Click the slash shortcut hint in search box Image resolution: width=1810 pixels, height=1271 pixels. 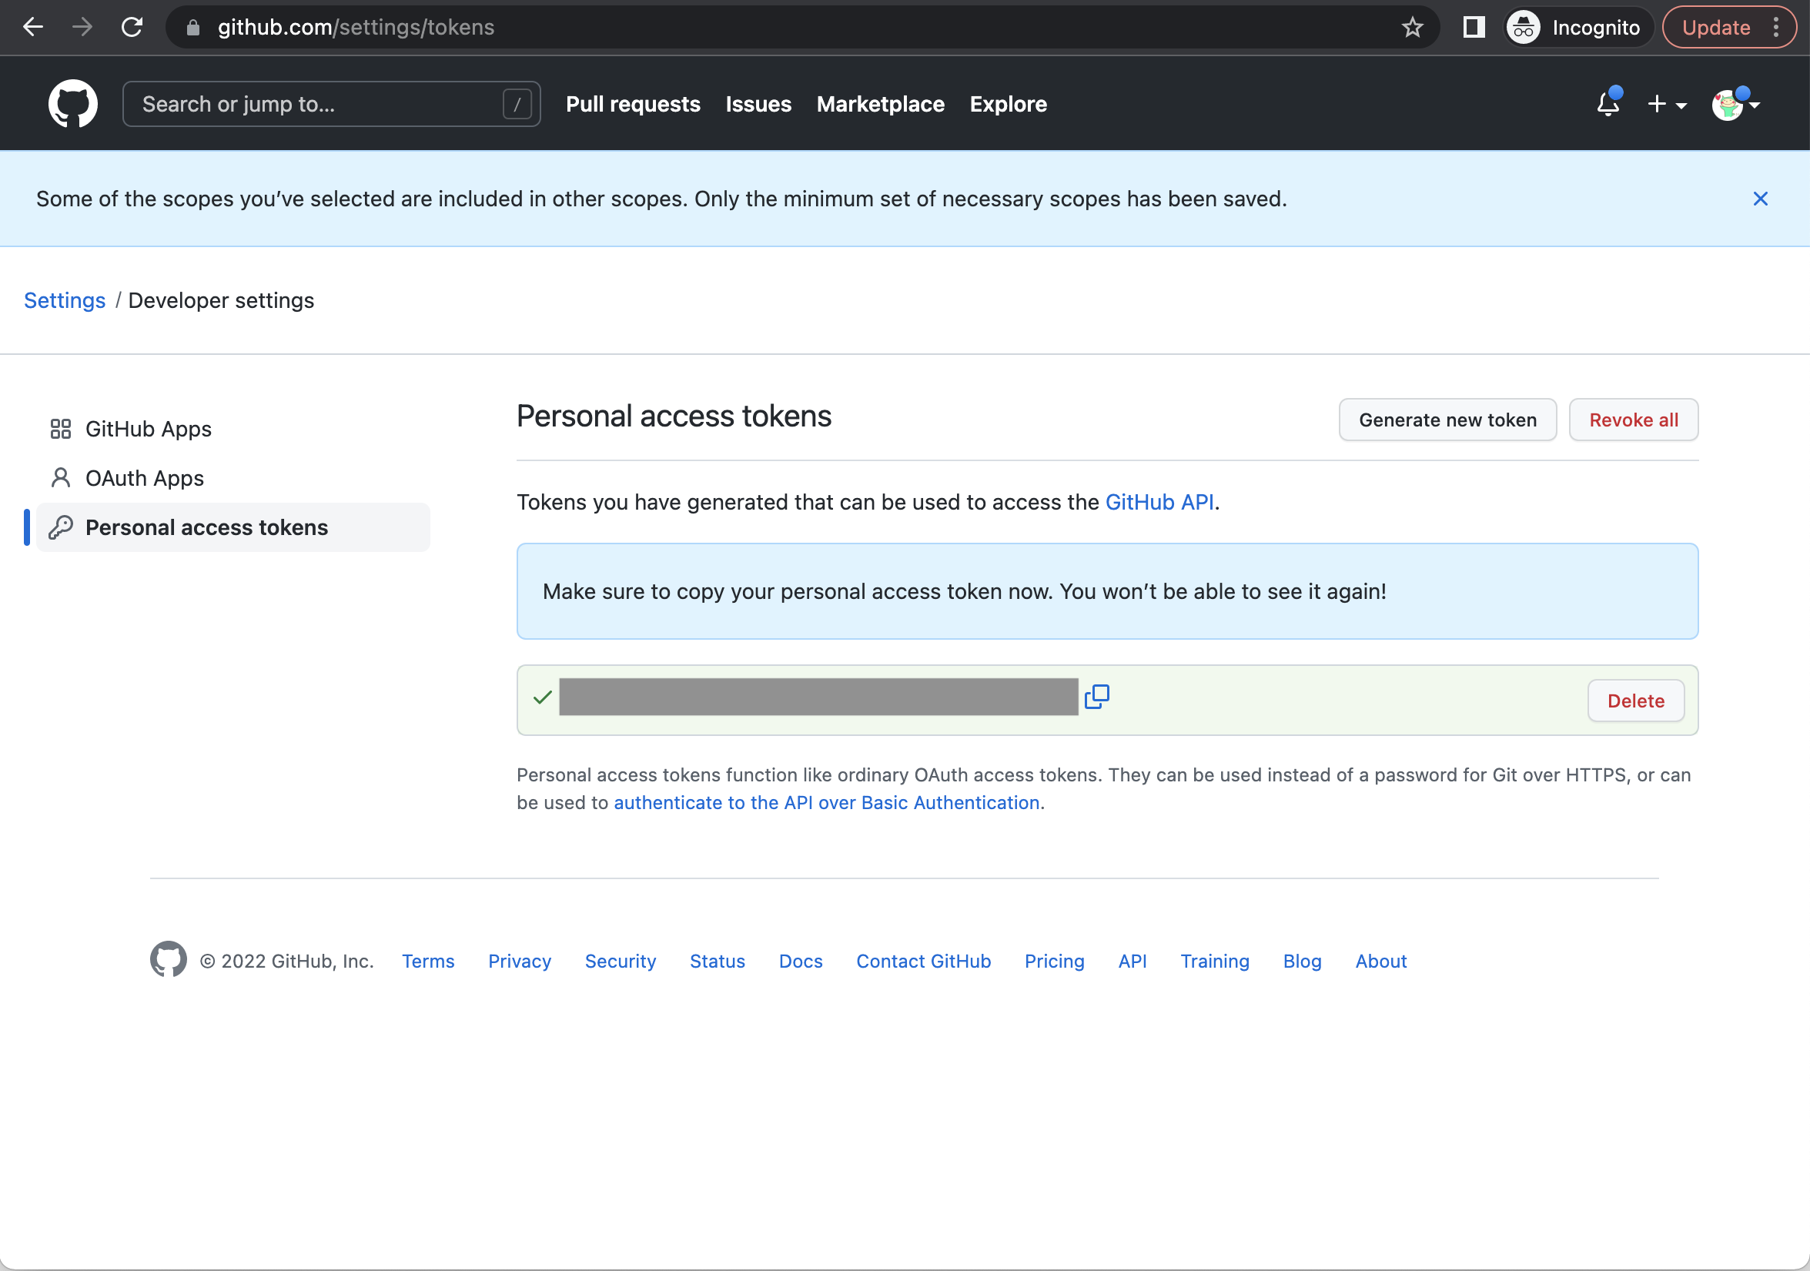click(x=517, y=104)
